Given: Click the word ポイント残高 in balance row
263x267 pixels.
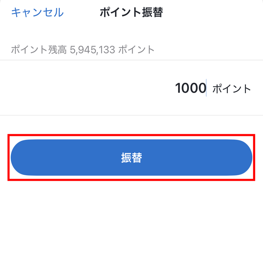Looking at the screenshot, I should click(x=38, y=50).
